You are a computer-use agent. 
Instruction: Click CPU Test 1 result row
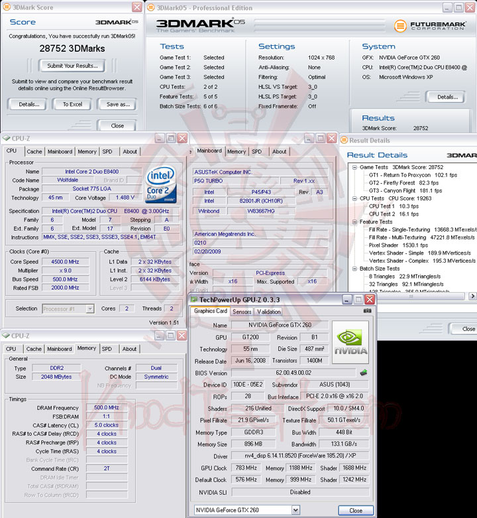(x=394, y=206)
